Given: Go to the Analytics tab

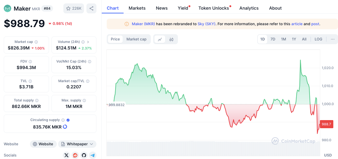Looking at the screenshot, I should pos(249,8).
